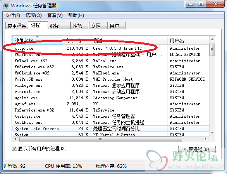The height and width of the screenshot is (174, 227).
Task: Switch to the 性能 tab
Action: (79, 26)
